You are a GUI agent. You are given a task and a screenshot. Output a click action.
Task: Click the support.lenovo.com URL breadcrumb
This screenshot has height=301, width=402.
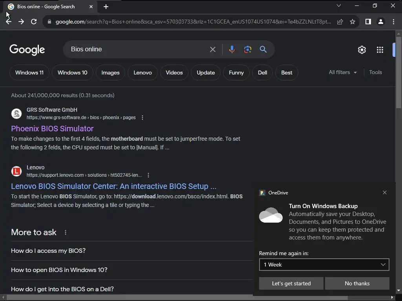coord(84,175)
